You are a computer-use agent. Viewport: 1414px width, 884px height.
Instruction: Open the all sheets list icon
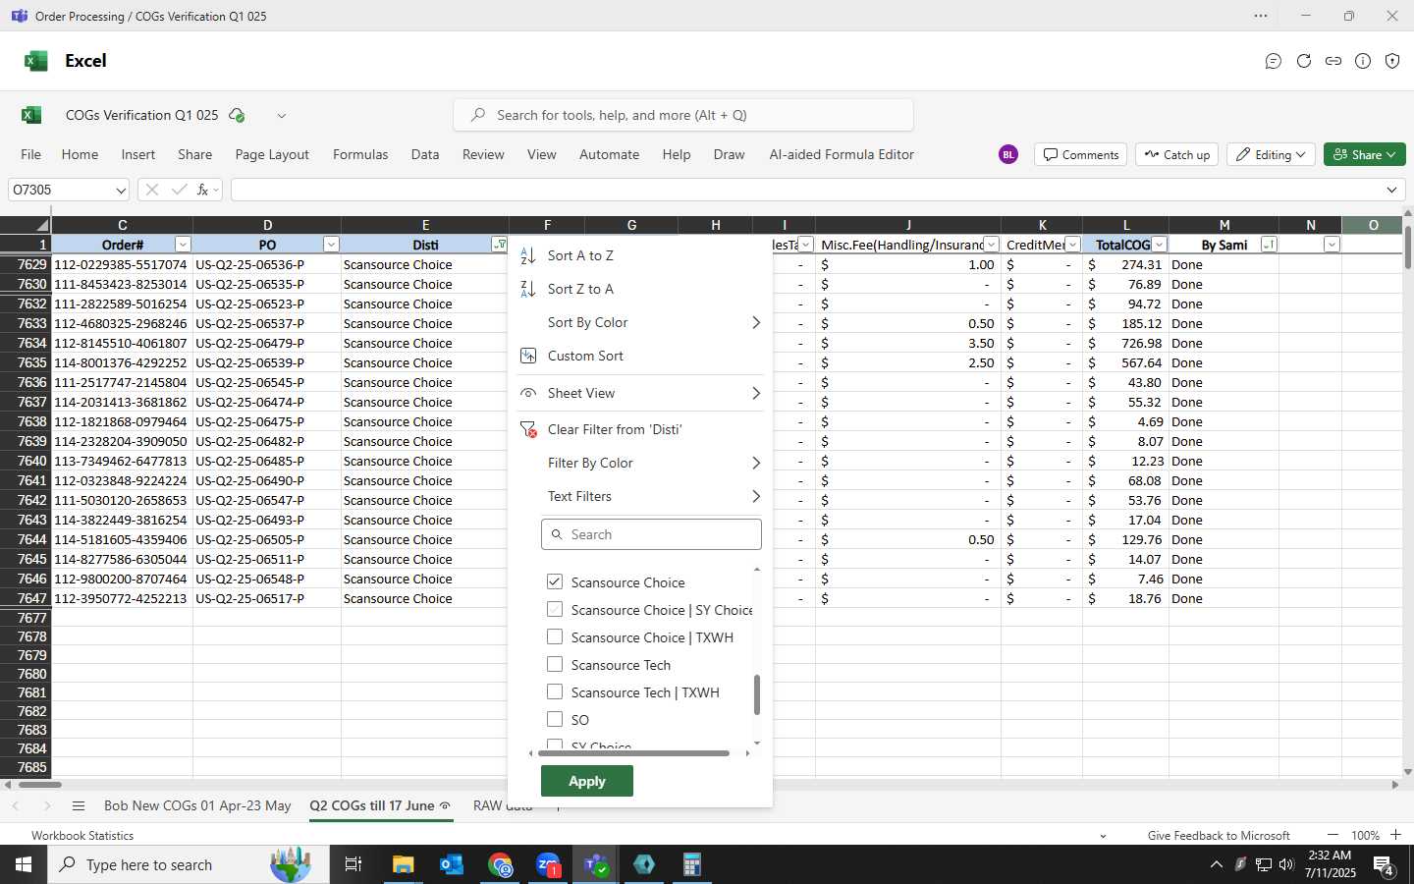click(79, 805)
